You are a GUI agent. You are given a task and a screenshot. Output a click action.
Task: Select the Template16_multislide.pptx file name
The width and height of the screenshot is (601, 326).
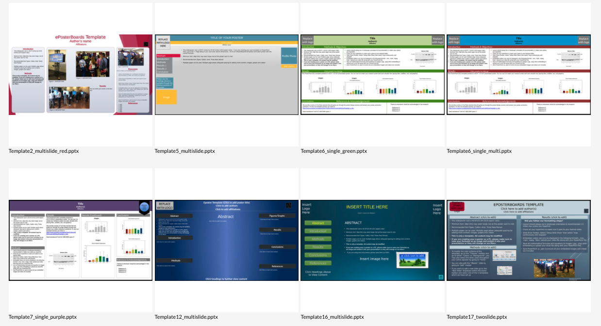pyautogui.click(x=332, y=317)
